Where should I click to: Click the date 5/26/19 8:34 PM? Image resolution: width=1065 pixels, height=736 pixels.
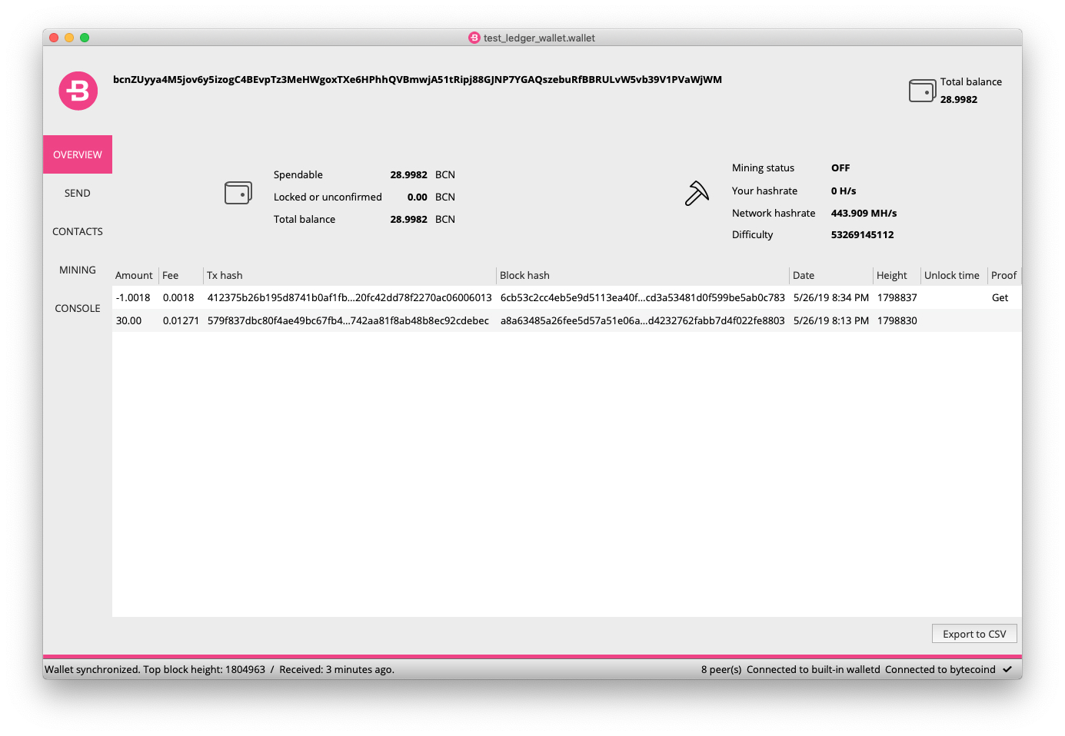(x=831, y=298)
